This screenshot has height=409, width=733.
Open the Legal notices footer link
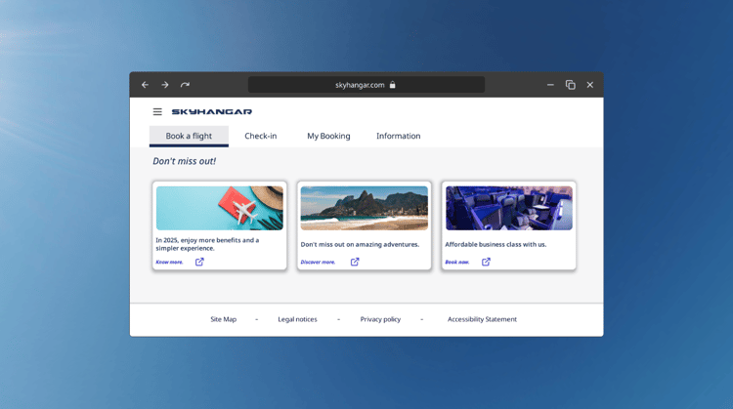(x=297, y=319)
